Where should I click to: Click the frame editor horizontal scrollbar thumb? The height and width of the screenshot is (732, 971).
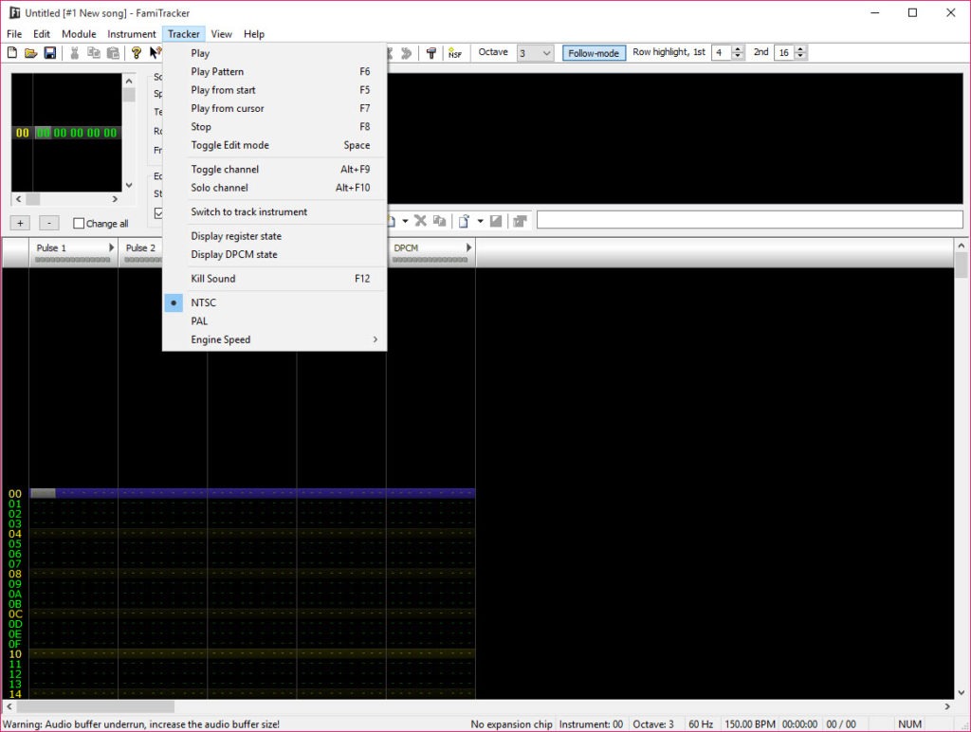pos(33,199)
